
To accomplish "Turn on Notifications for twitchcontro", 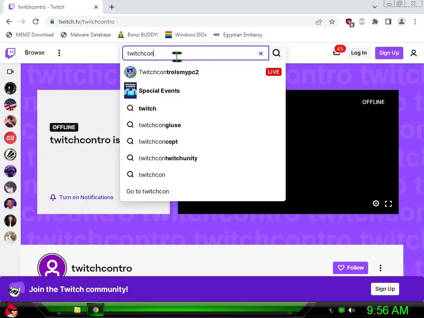I will click(82, 197).
